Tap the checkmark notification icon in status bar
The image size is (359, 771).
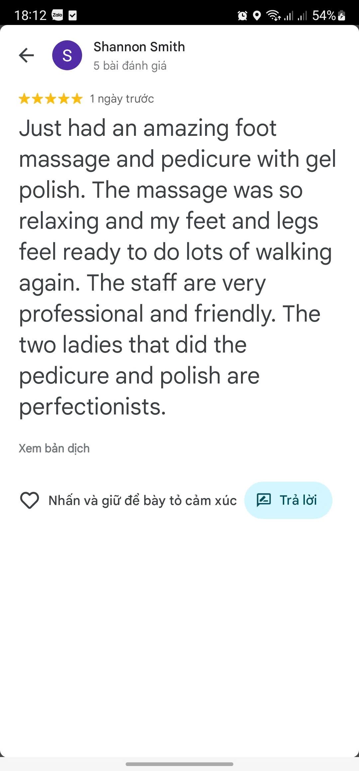(72, 15)
